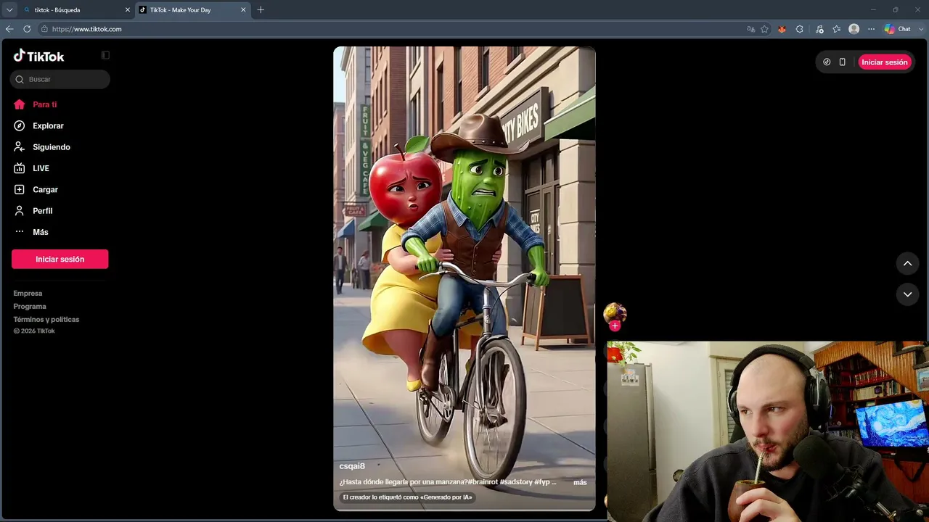Viewport: 929px width, 522px height.
Task: Click the 'Generado por IA' label
Action: pos(407,497)
